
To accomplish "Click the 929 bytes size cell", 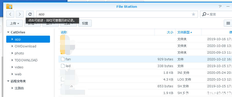I will click(165, 59).
